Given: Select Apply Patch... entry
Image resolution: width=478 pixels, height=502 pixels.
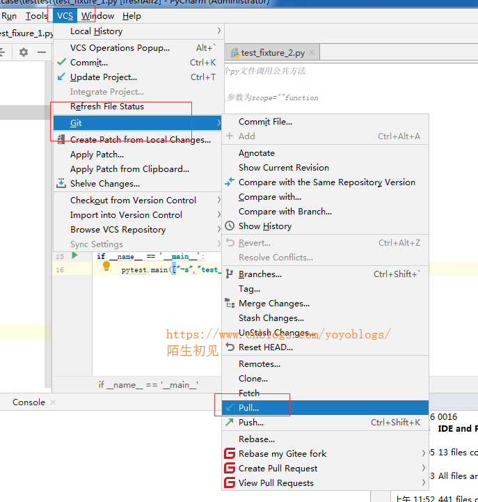Looking at the screenshot, I should pos(138,155).
